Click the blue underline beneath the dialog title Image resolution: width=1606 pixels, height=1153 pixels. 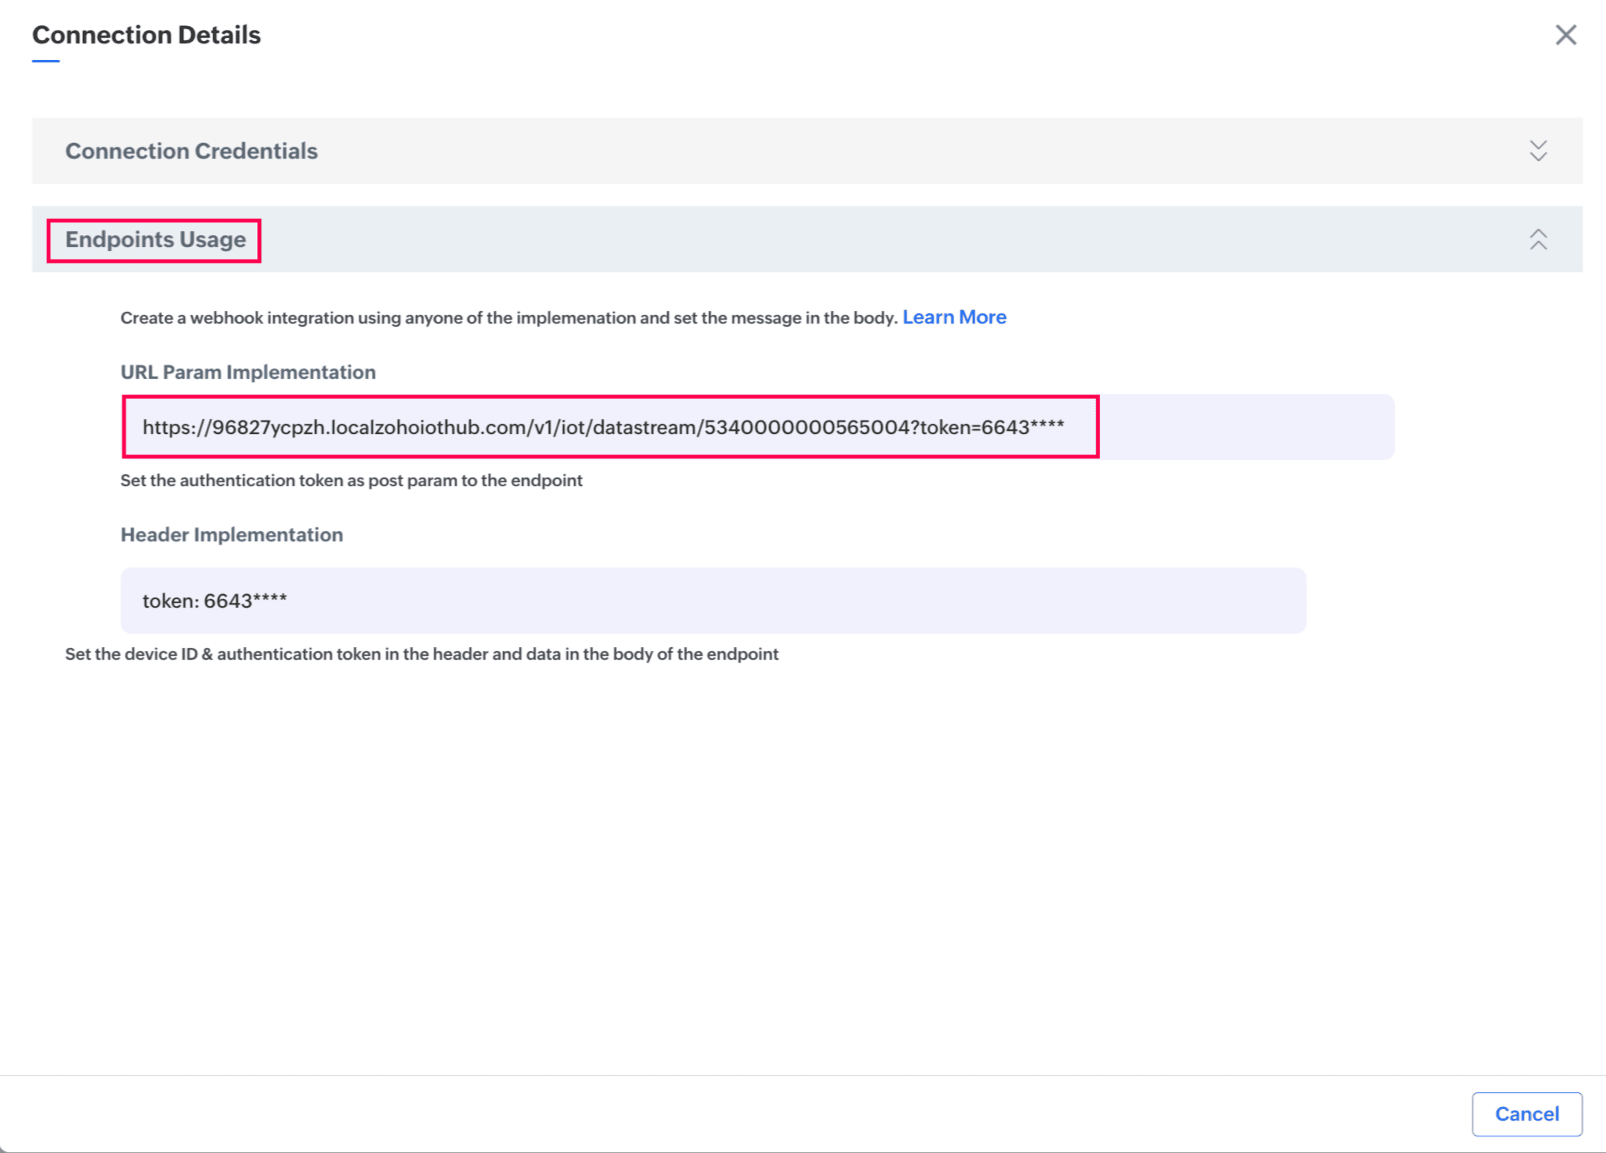click(x=46, y=61)
